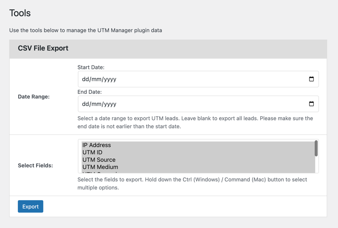Select the IP Address field option
Image resolution: width=338 pixels, height=228 pixels.
point(97,145)
